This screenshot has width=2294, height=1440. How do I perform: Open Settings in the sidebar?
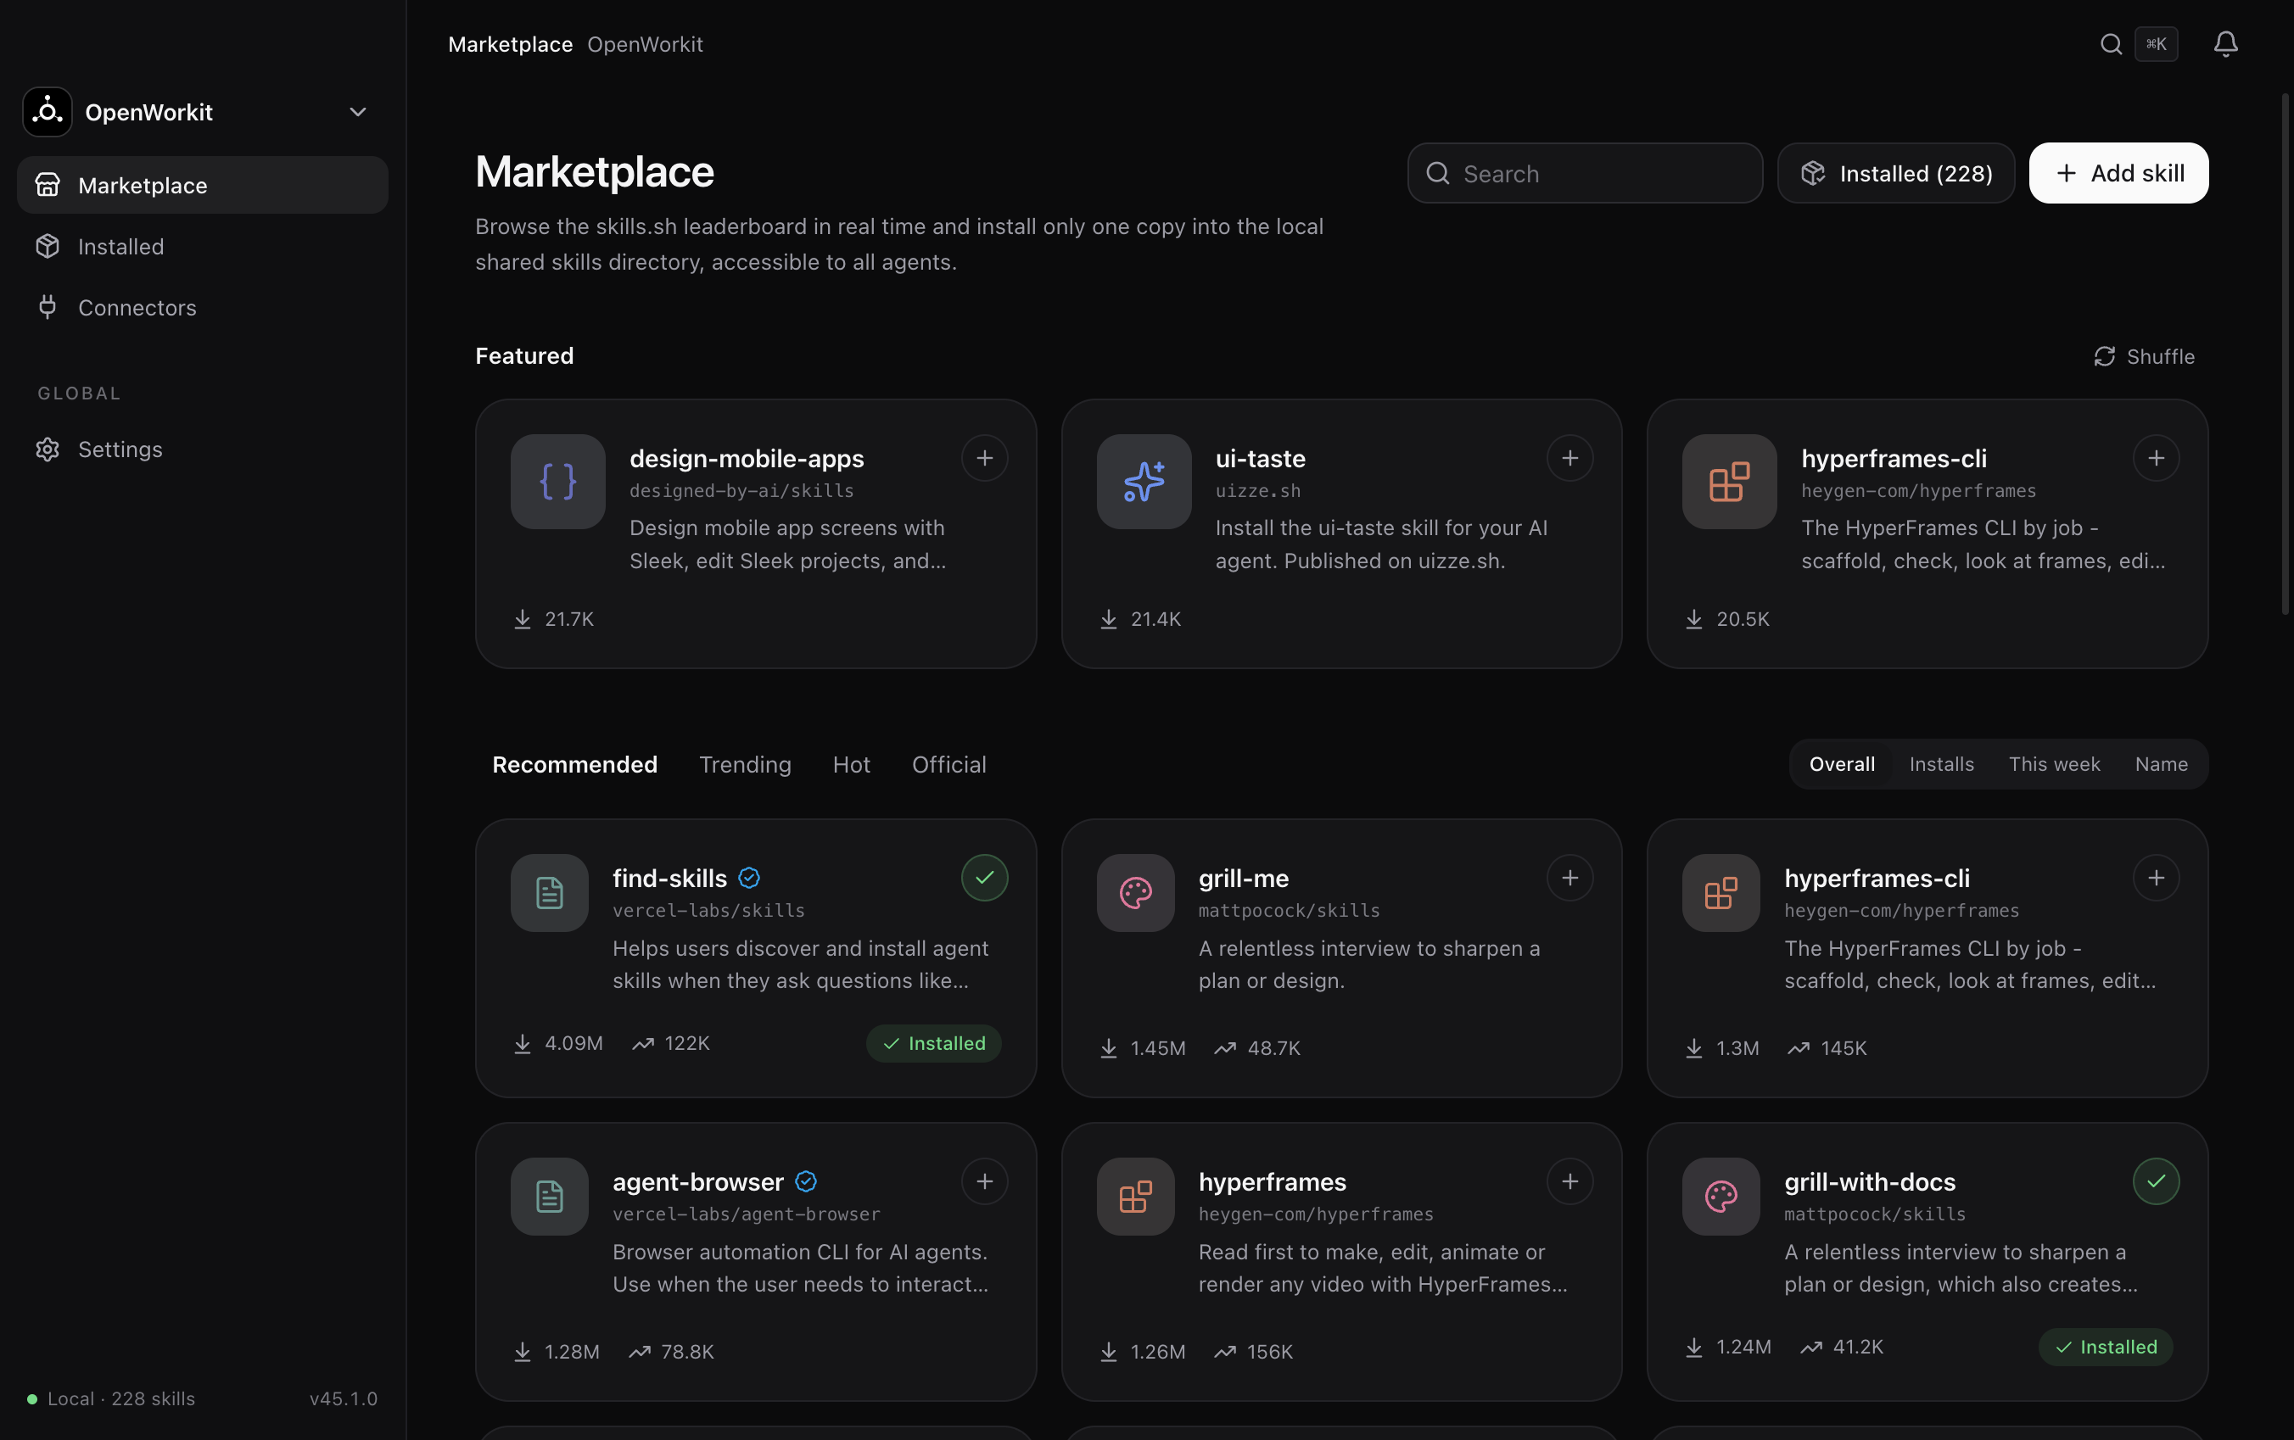202,449
